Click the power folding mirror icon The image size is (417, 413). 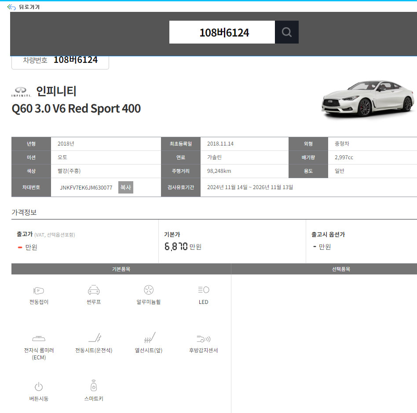[39, 290]
